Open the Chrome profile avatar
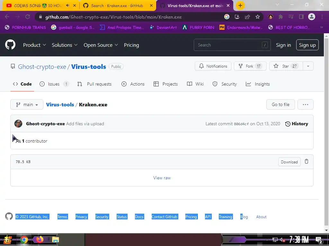The image size is (329, 246). [x=312, y=17]
